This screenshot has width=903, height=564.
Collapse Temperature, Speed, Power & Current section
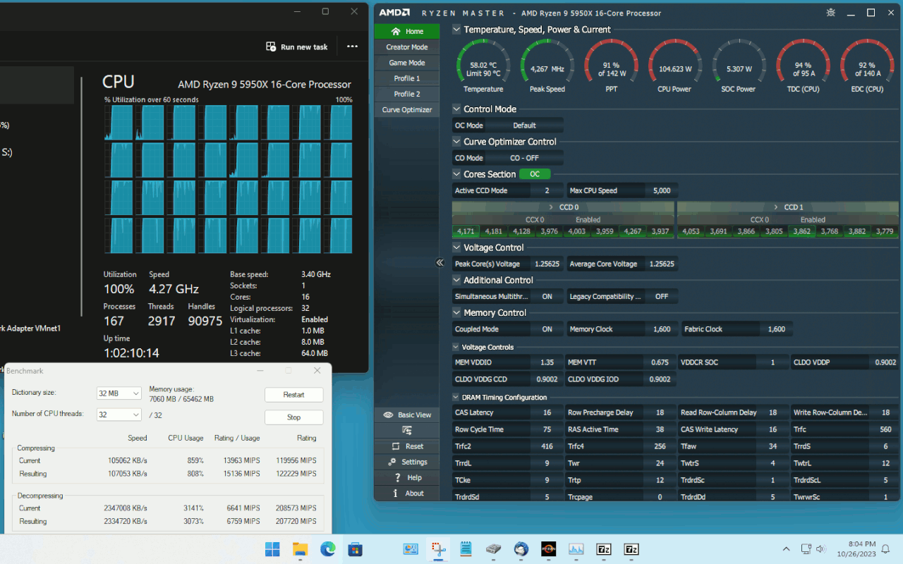pos(456,30)
